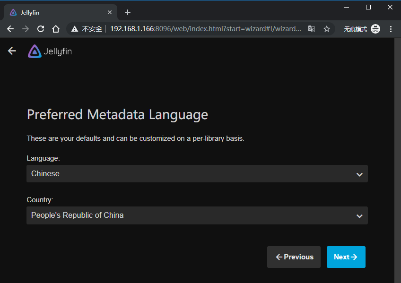Open the Country dropdown
Viewport: 401px width, 283px height.
(x=189, y=215)
